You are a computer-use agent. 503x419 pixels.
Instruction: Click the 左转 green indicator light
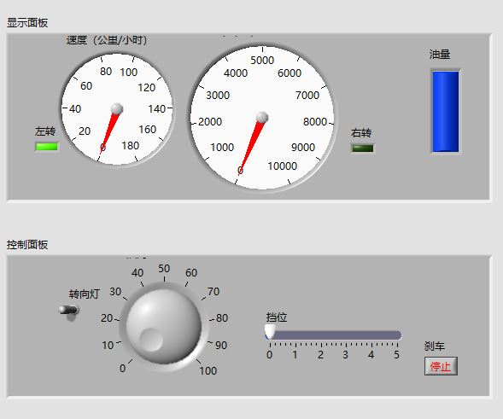[47, 147]
